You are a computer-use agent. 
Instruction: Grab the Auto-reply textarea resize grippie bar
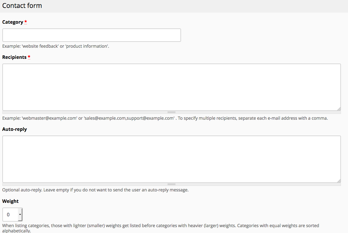coord(172,184)
